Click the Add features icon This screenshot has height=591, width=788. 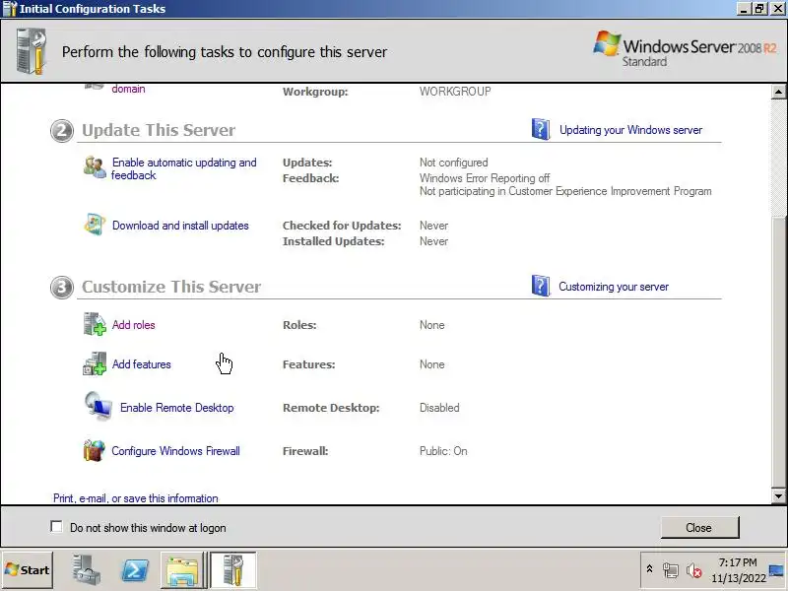point(95,363)
